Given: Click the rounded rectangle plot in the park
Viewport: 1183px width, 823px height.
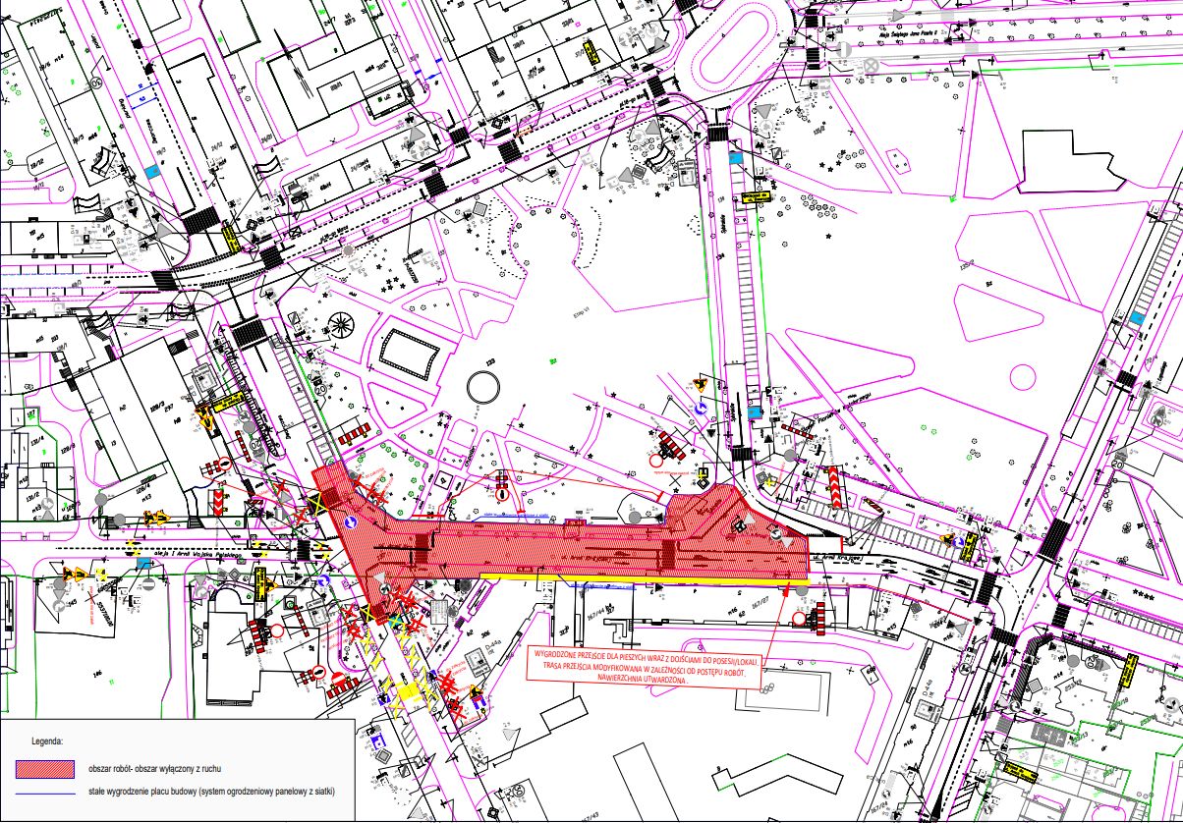Looking at the screenshot, I should tap(407, 353).
